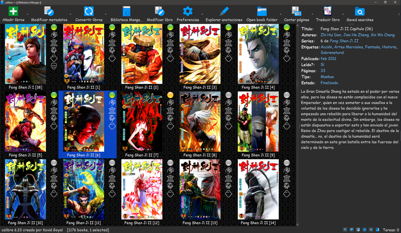Click the Modificar libro icon

(x=160, y=12)
